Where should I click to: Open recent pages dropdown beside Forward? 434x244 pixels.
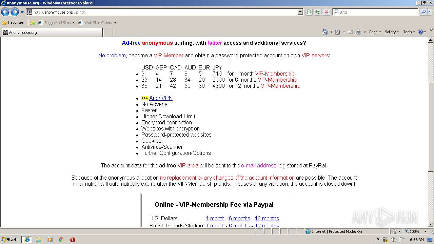(x=22, y=12)
